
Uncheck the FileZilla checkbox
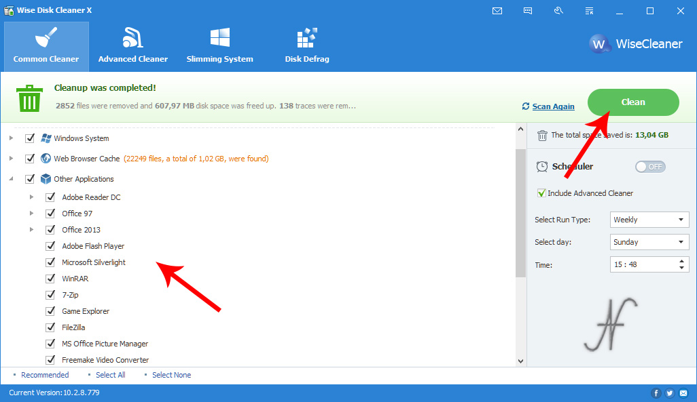coord(50,327)
